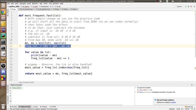Expand the most variable node
Image resolution: width=196 pixels, height=110 pixels.
click(x=136, y=92)
